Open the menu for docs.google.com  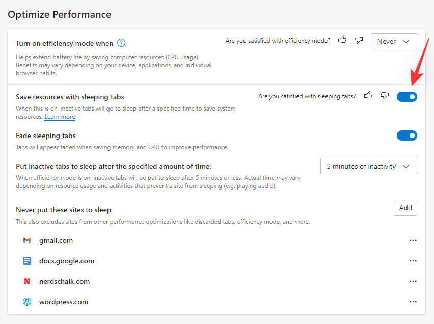tap(413, 260)
